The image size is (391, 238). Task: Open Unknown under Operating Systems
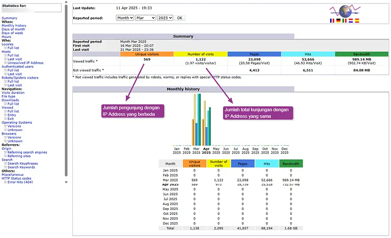pos(15,130)
